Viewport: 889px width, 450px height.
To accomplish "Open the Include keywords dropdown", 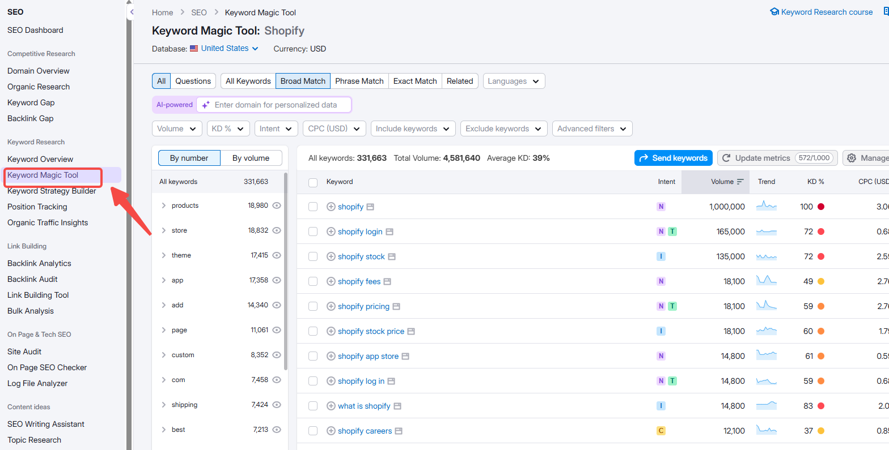I will click(413, 128).
